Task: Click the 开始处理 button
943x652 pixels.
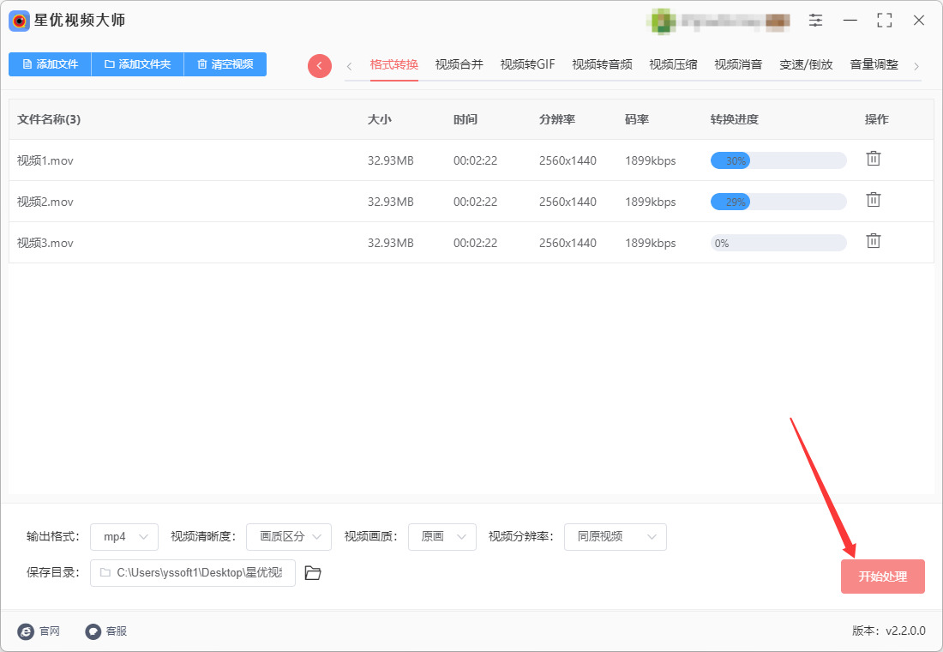Action: coord(883,577)
